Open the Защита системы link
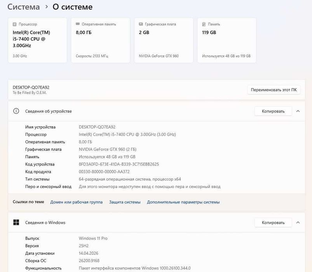Viewport: 312px width, 272px height. click(125, 202)
